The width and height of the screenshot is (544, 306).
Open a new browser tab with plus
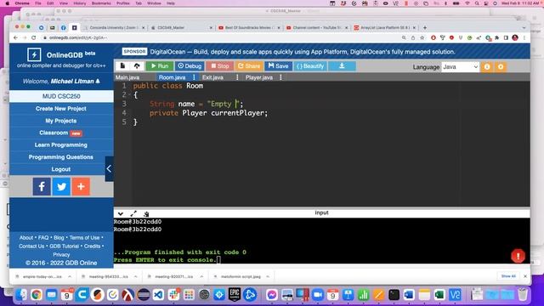point(425,27)
